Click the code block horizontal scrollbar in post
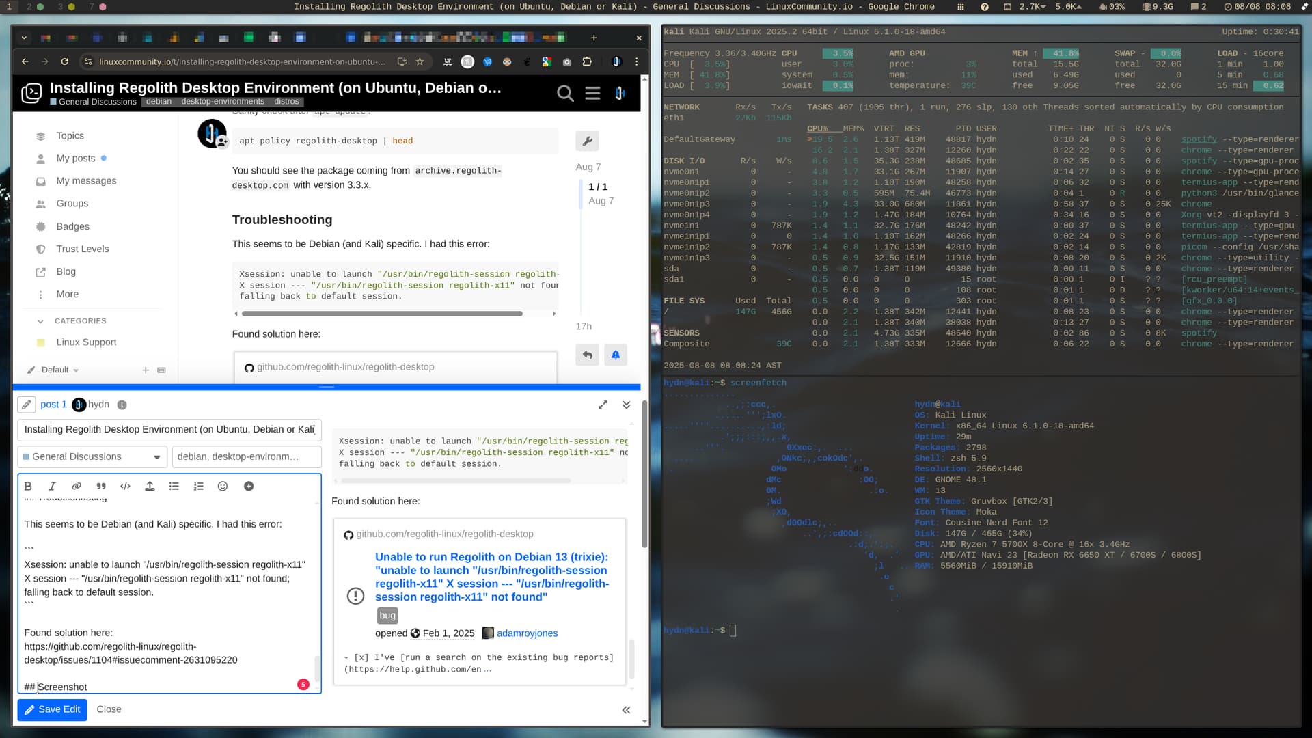Viewport: 1312px width, 738px height. pos(382,314)
